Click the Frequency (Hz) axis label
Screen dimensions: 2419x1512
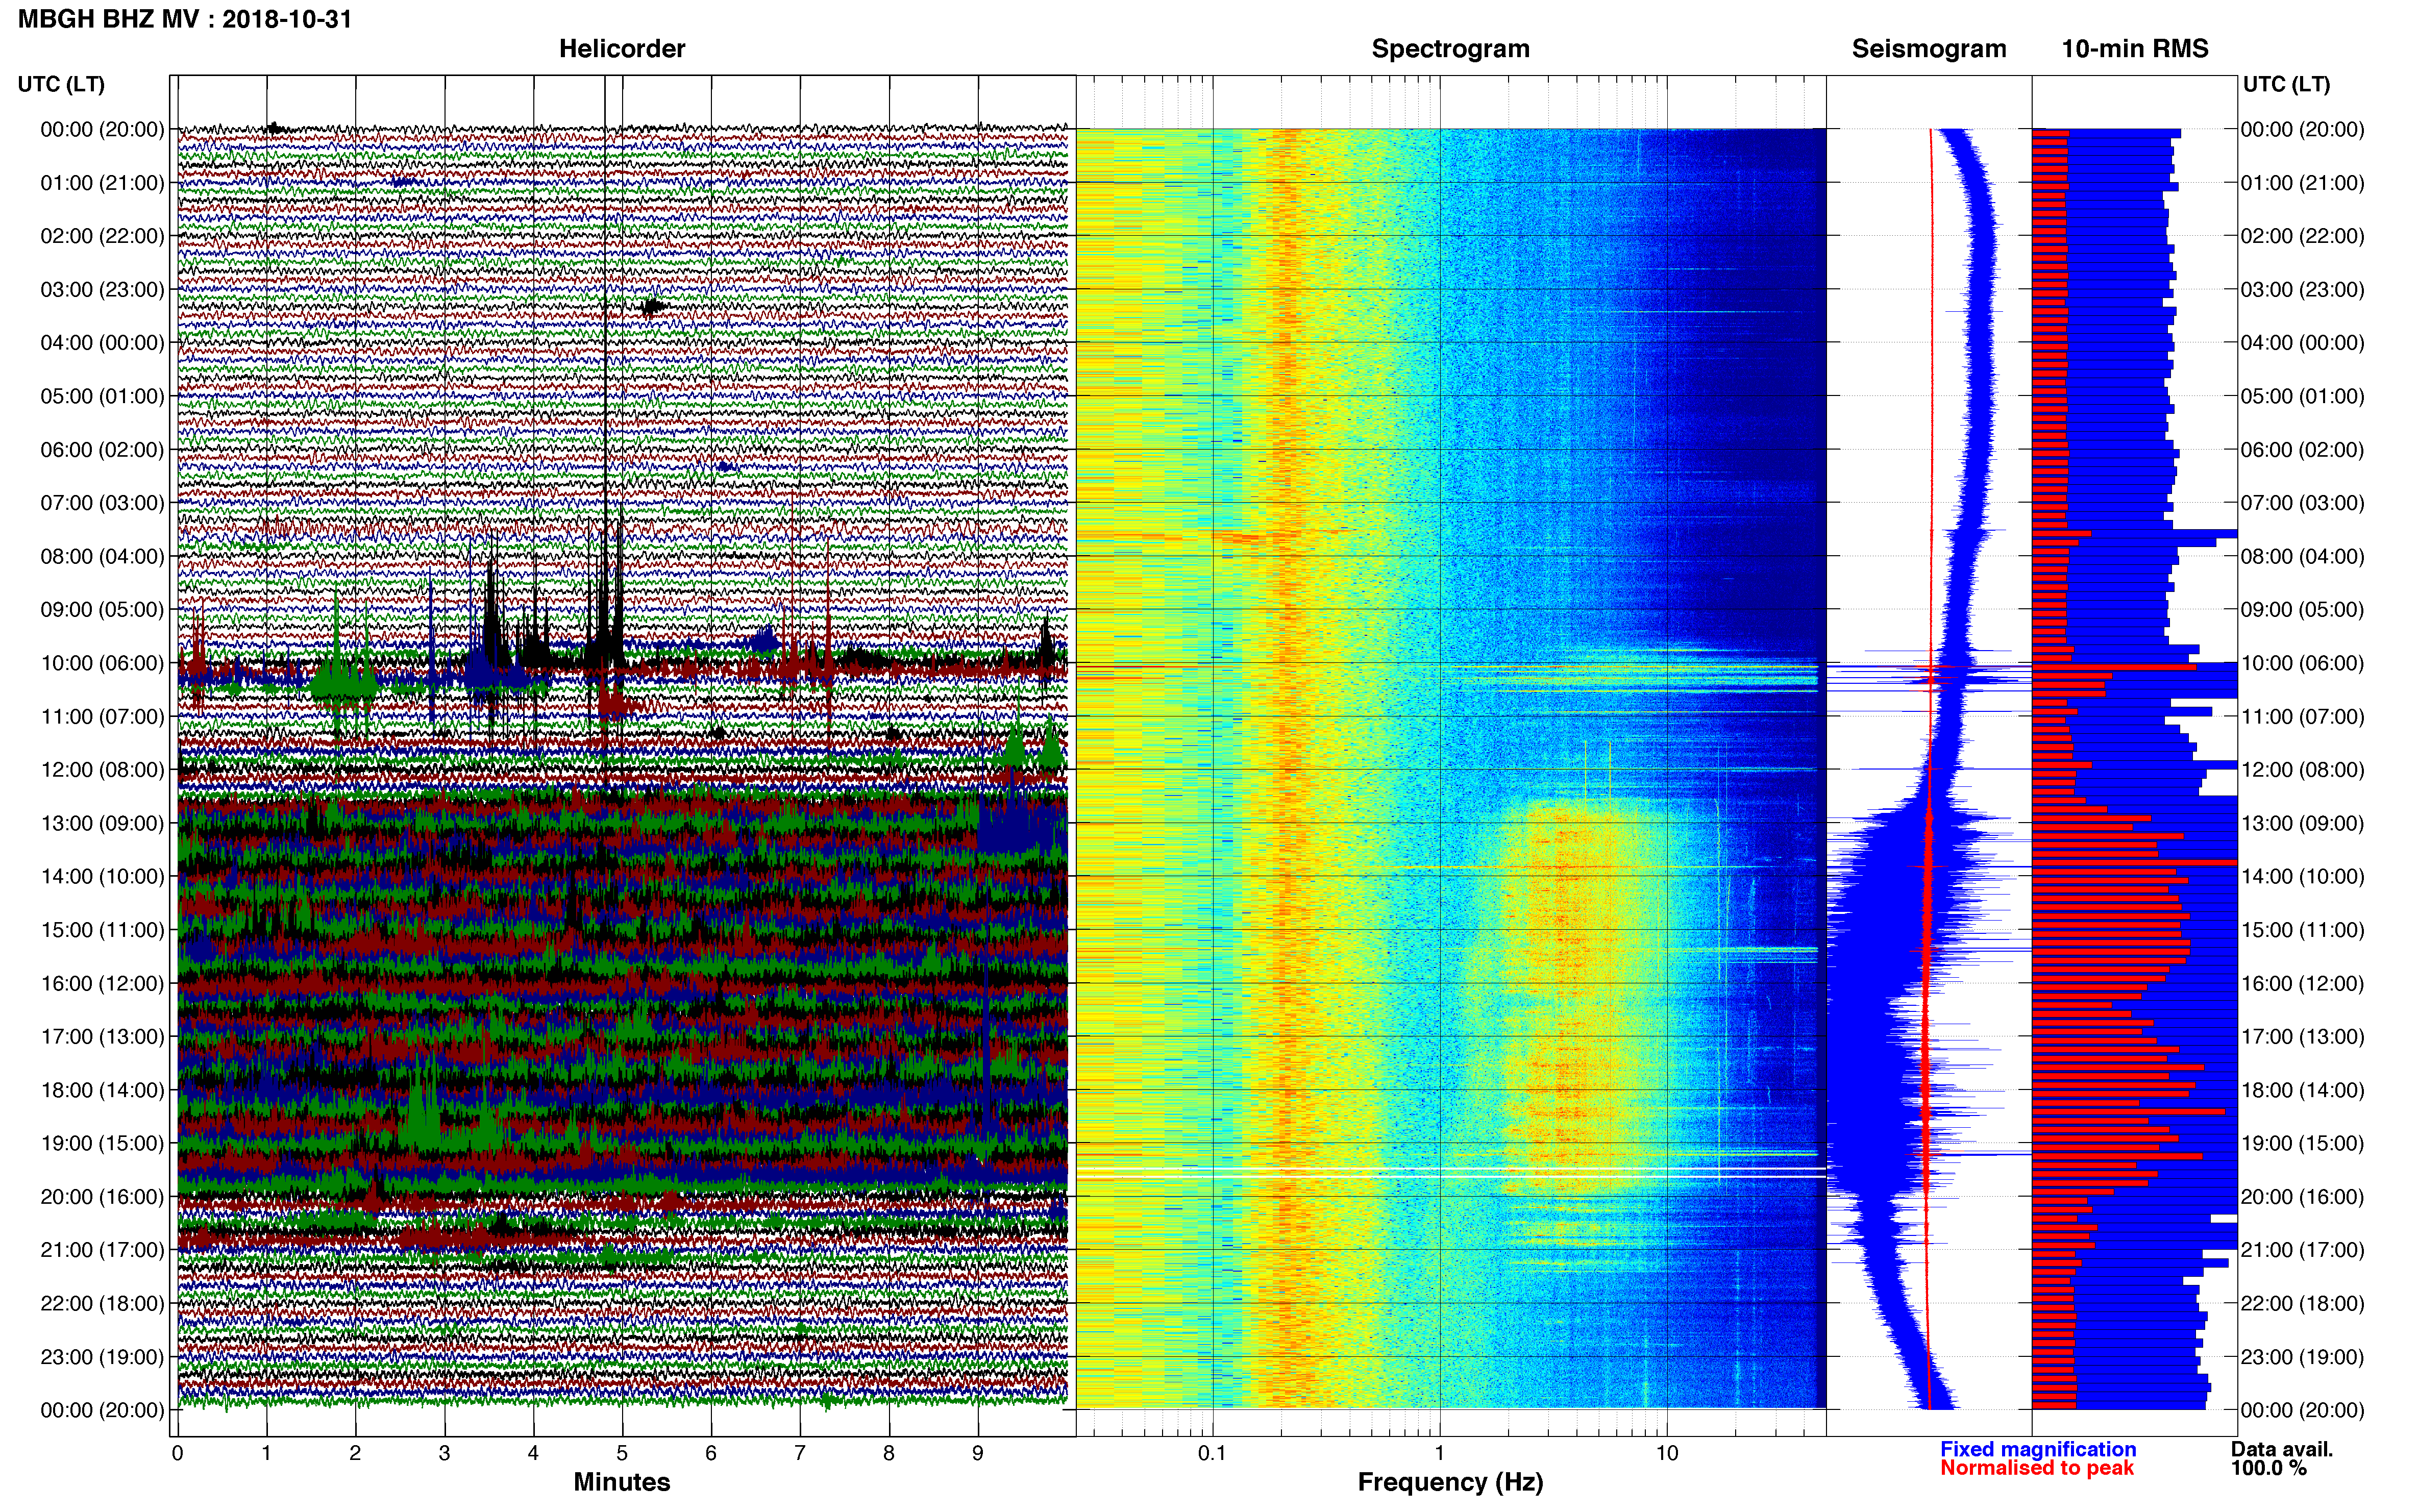pyautogui.click(x=1450, y=1482)
